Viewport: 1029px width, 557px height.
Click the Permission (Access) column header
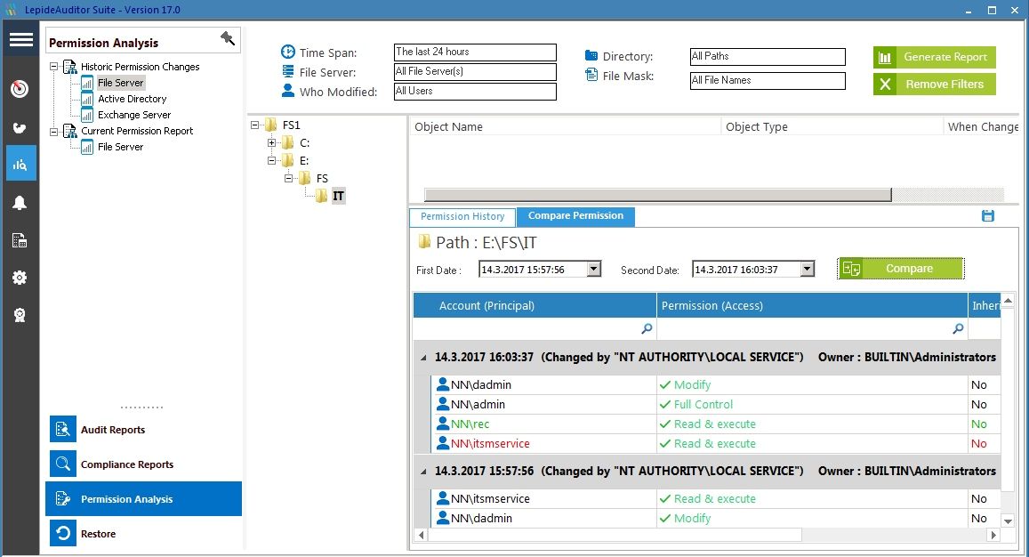tap(812, 305)
